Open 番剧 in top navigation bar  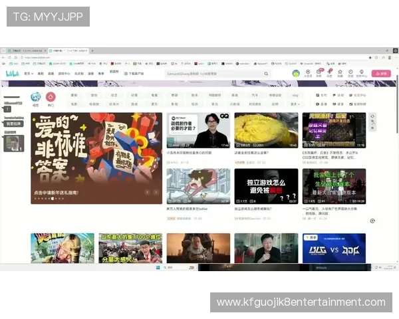[41, 74]
